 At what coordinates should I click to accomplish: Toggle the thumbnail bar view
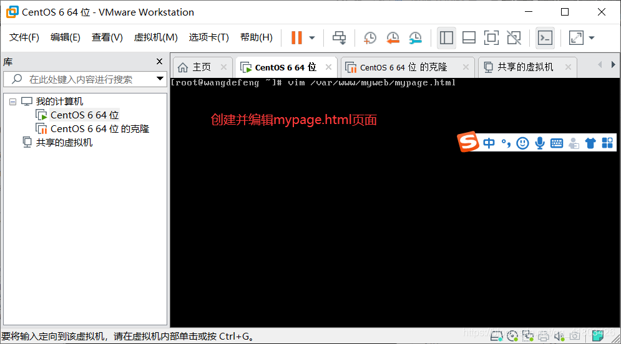pyautogui.click(x=469, y=38)
